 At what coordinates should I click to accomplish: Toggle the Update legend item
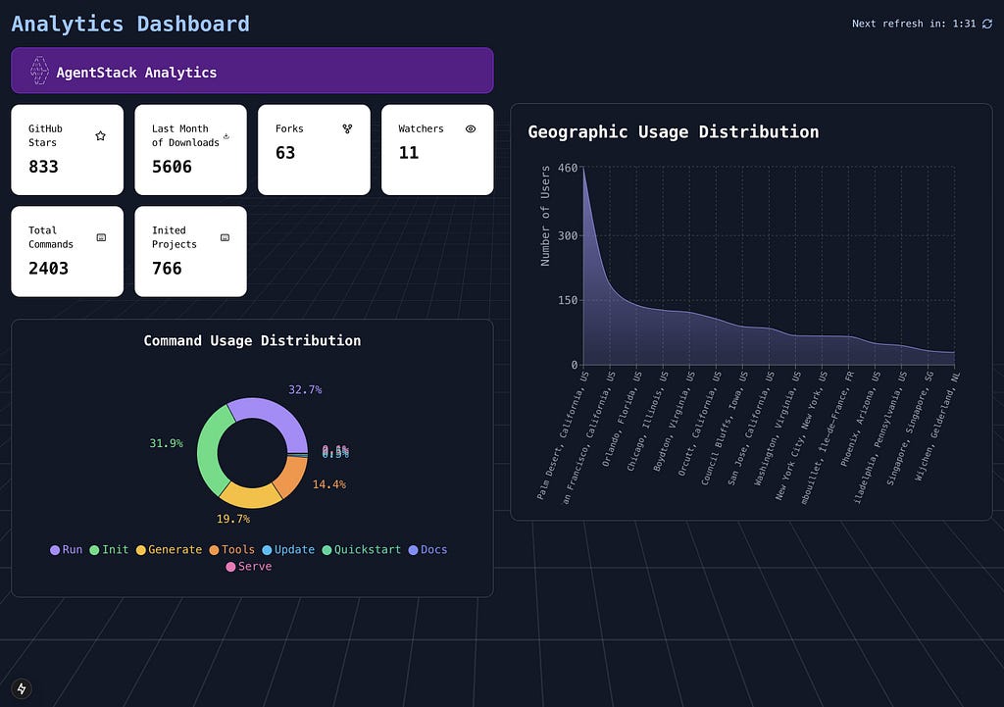[289, 549]
